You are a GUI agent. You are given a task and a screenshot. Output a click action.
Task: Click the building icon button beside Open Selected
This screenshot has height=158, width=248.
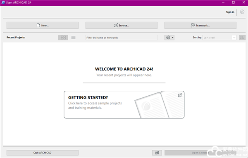(x=157, y=153)
